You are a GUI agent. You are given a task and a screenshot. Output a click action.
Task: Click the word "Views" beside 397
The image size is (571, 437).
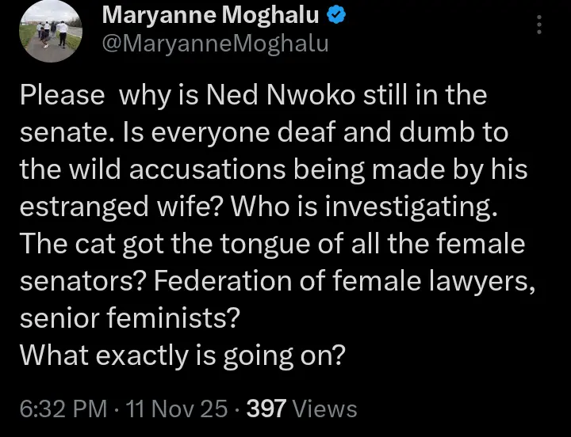point(324,408)
